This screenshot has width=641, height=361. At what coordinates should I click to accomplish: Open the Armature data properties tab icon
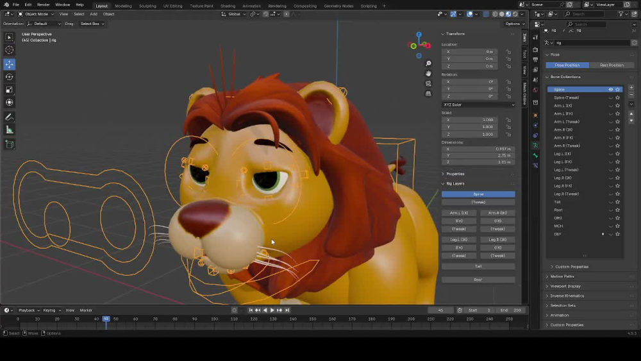(535, 146)
